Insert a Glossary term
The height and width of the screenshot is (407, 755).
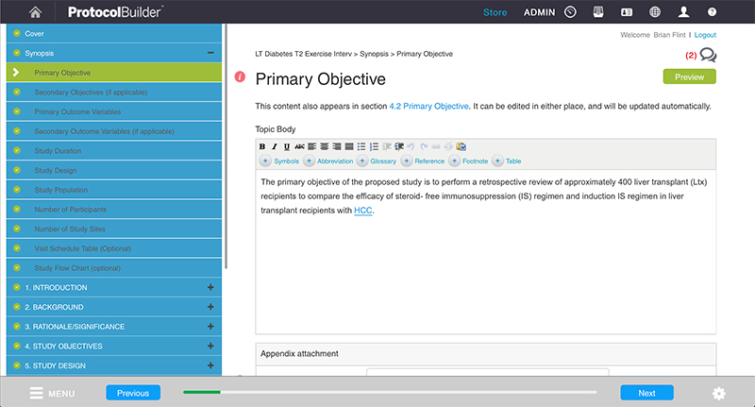click(377, 161)
